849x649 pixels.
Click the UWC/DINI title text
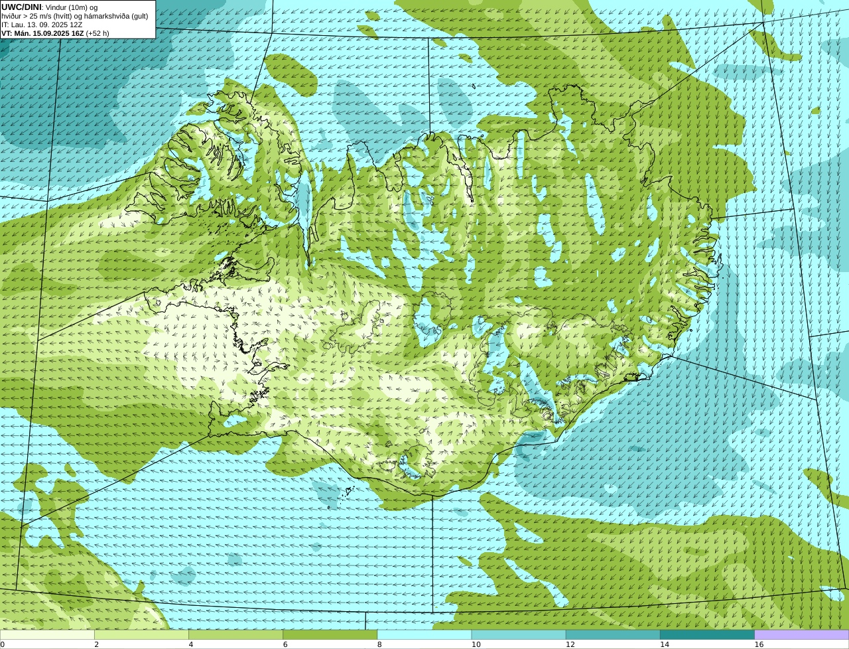[22, 7]
